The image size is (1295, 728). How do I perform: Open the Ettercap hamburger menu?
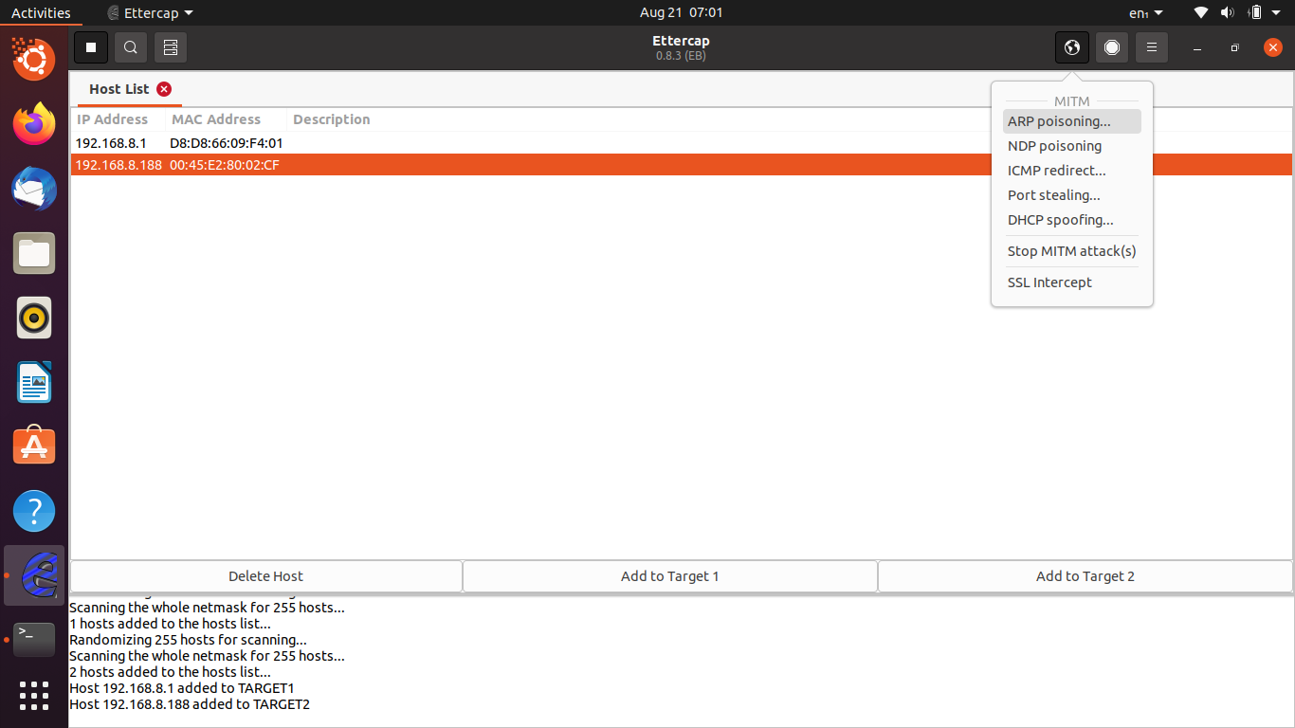click(x=1152, y=47)
